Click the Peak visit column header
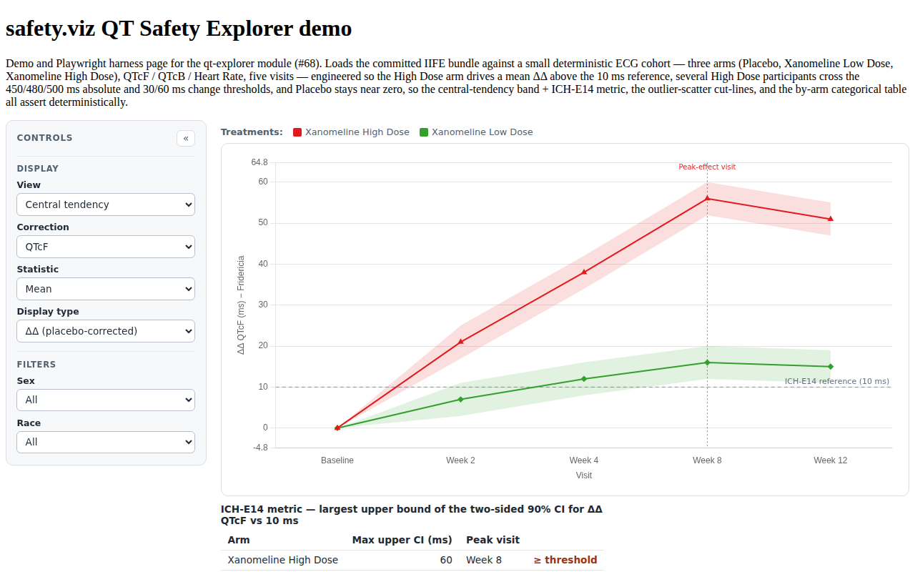The height and width of the screenshot is (572, 915). point(493,540)
